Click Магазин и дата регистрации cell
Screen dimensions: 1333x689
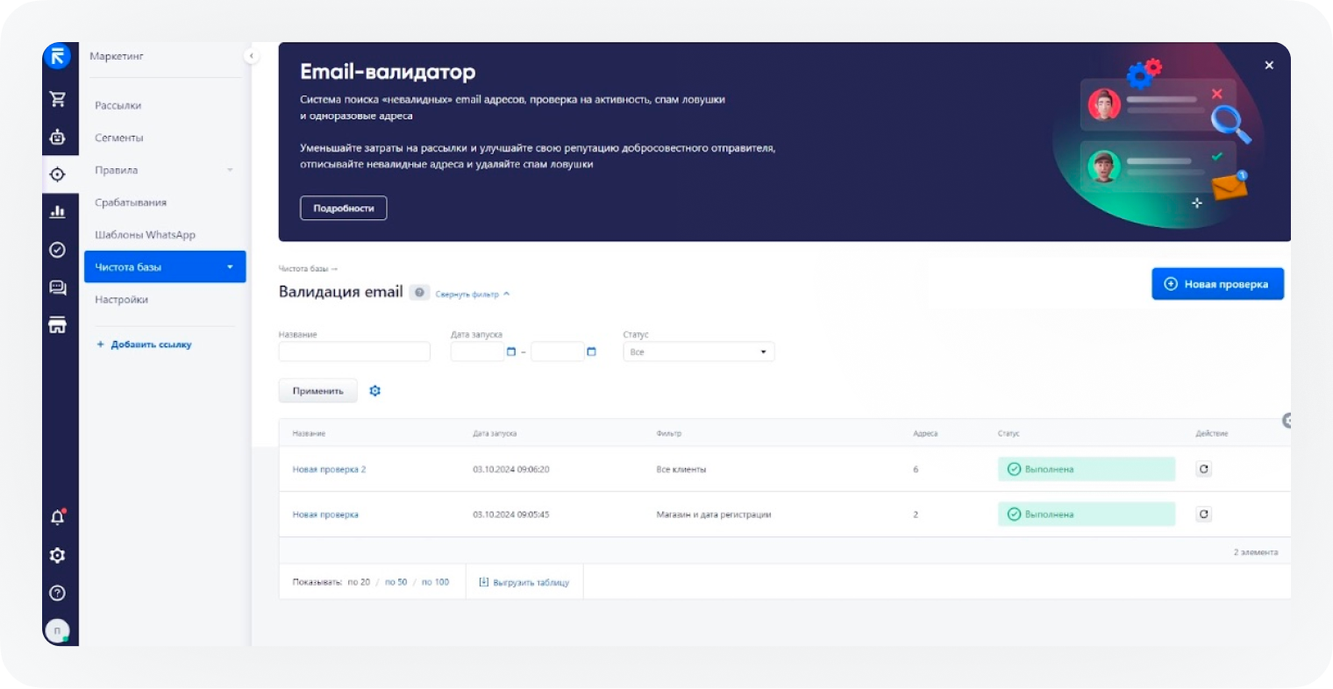tap(714, 515)
